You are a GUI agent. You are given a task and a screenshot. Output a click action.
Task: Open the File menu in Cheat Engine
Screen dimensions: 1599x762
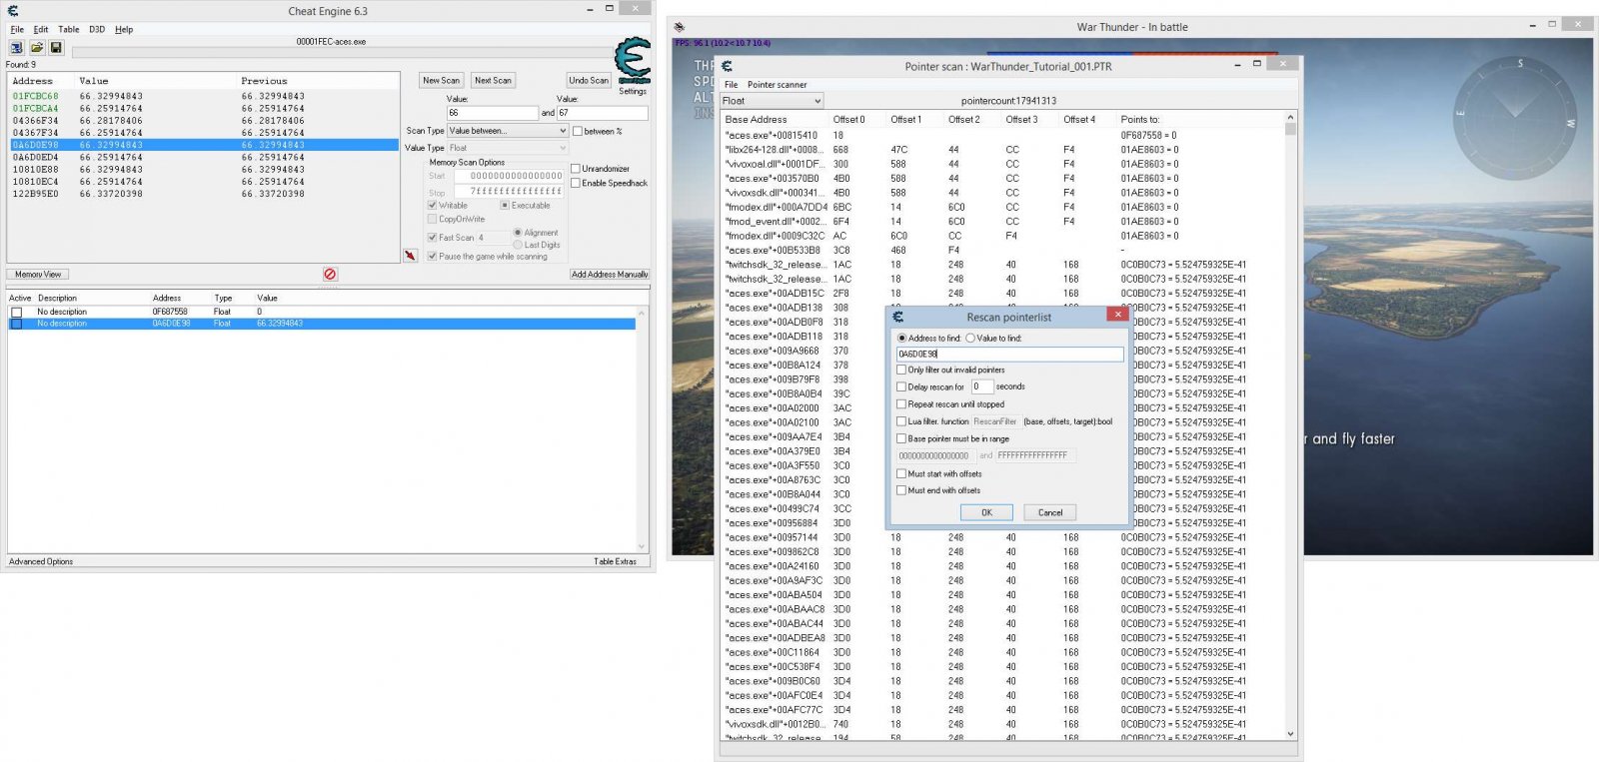point(17,29)
